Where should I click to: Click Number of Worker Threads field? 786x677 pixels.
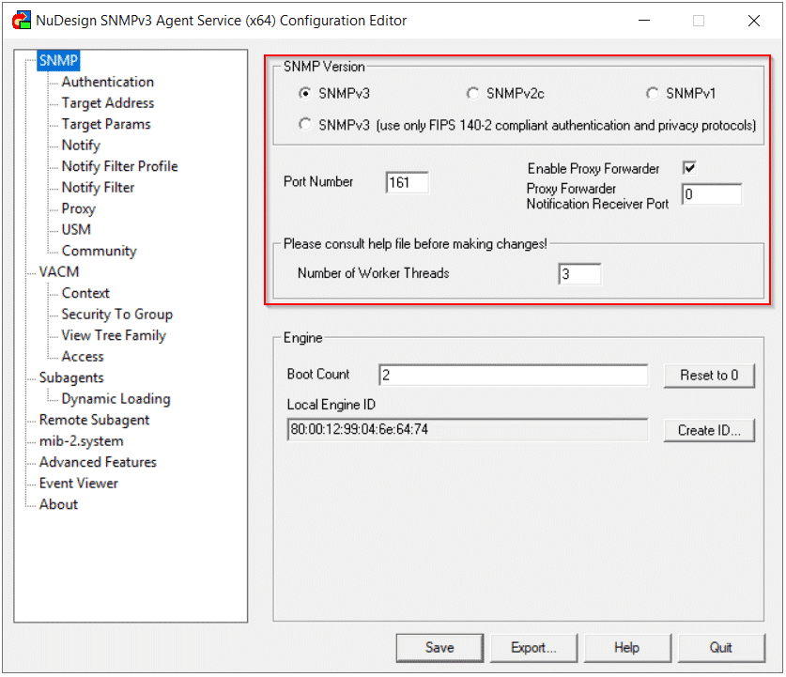[x=579, y=274]
